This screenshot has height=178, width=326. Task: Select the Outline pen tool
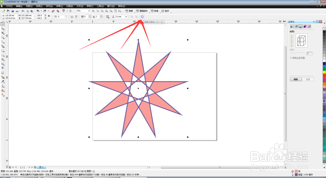(x=3, y=86)
